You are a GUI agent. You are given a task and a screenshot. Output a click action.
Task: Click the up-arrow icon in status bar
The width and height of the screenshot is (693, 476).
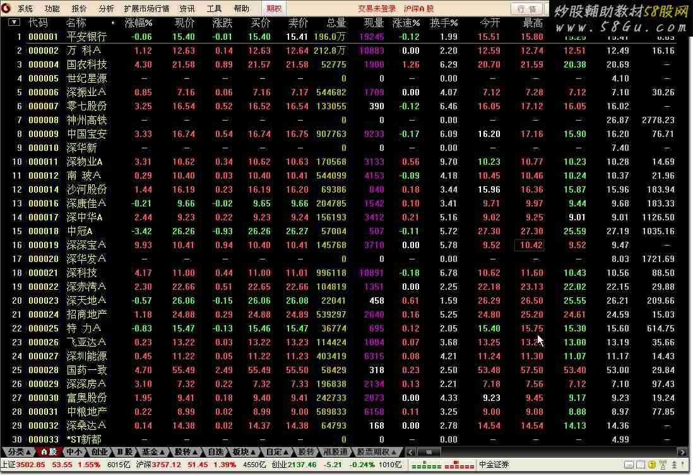click(674, 465)
